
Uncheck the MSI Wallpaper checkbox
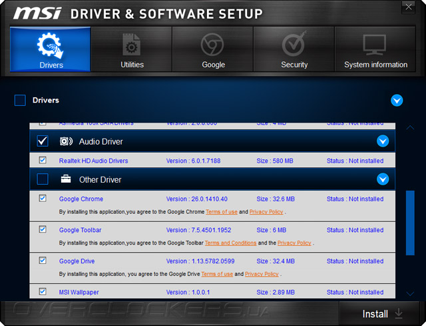click(x=43, y=291)
